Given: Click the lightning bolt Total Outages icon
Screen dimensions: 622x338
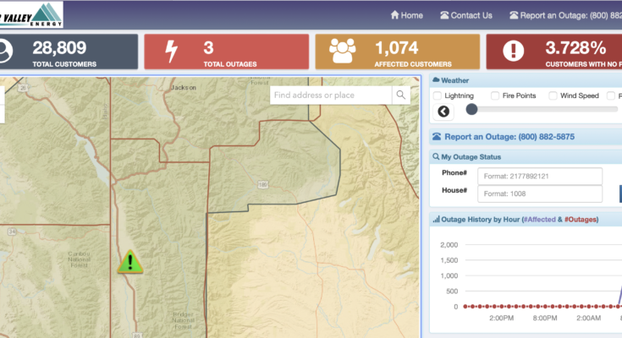Looking at the screenshot, I should pos(171,52).
